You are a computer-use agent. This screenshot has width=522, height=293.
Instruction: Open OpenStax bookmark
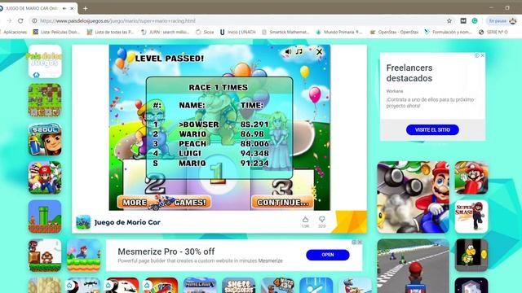pyautogui.click(x=395, y=32)
